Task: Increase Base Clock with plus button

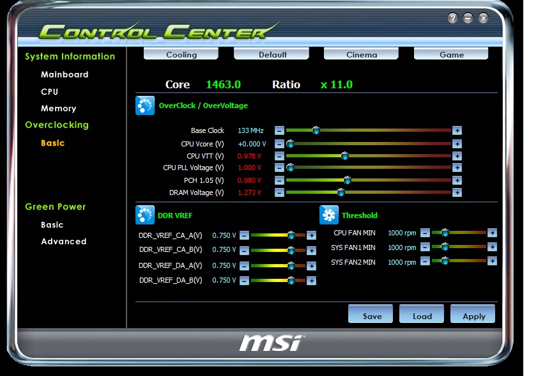Action: coord(457,130)
